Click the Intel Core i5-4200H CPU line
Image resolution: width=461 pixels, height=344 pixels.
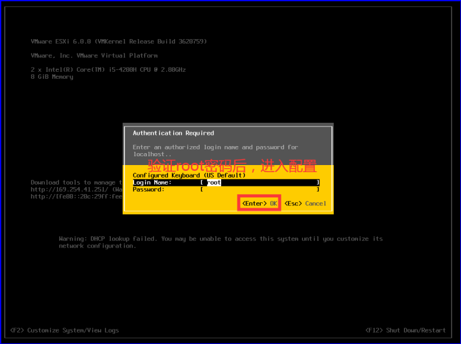(x=108, y=69)
